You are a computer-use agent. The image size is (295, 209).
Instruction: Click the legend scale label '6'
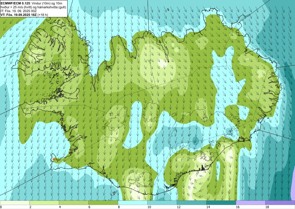point(90,207)
